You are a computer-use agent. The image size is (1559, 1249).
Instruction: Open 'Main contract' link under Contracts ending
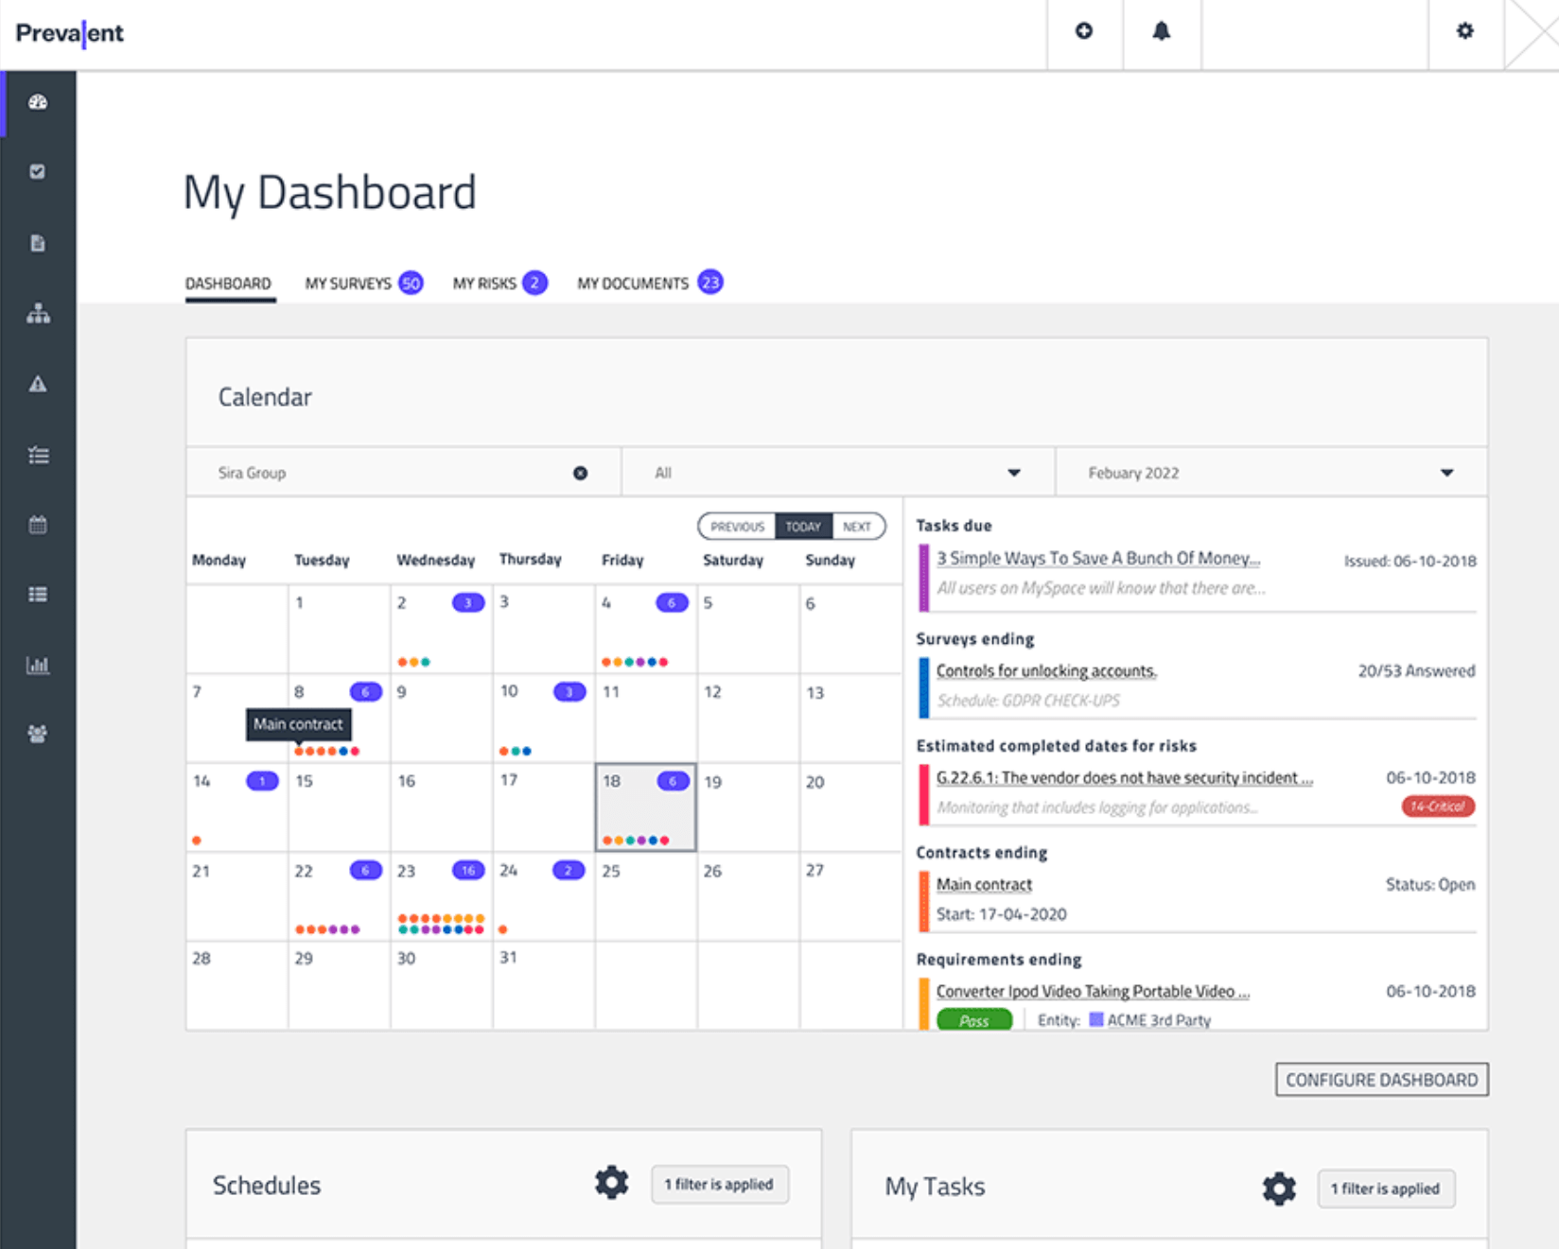984,884
